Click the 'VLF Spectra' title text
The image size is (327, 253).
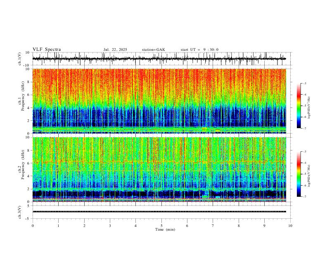[47, 50]
